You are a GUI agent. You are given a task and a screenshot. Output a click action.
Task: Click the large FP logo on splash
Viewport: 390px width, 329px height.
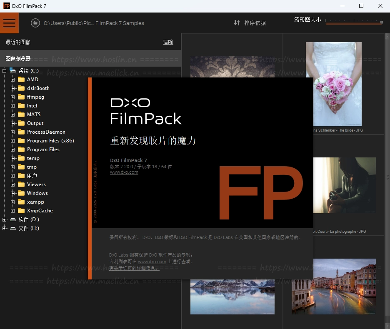[261, 193]
